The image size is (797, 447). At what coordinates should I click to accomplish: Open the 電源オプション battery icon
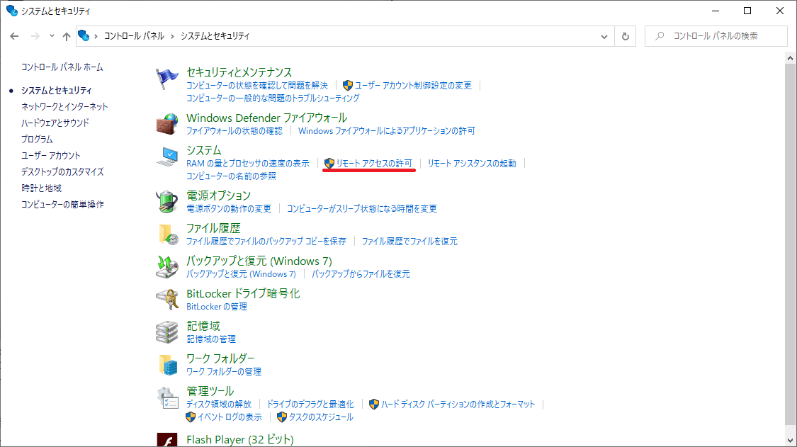[166, 201]
